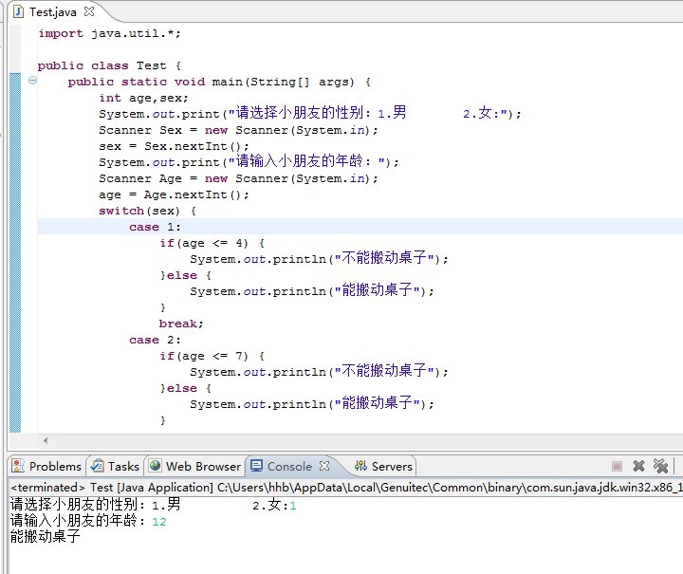Click the Web Browser globe icon
This screenshot has height=574, width=683.
click(156, 466)
